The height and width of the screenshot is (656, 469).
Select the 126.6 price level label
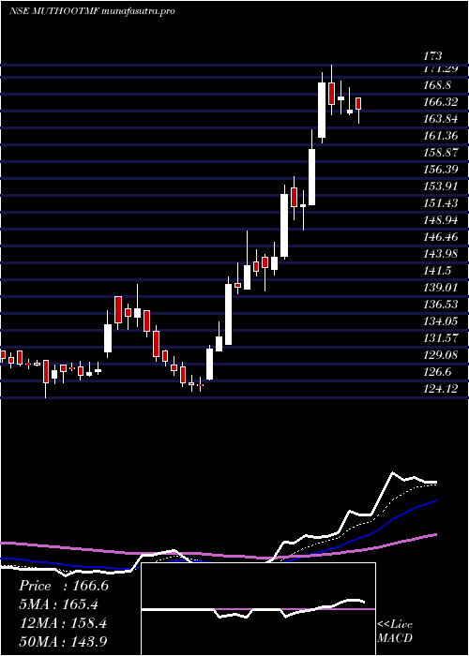pos(437,372)
